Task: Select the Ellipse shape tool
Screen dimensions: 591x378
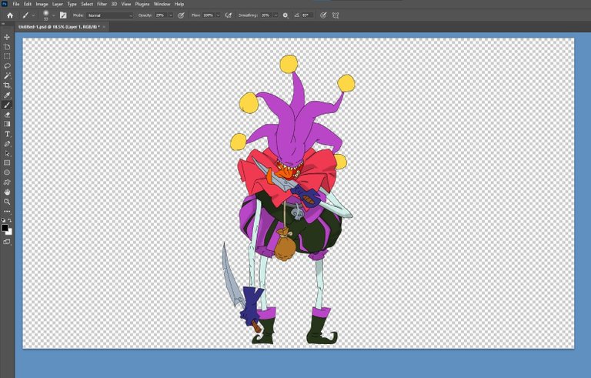Action: [7, 172]
